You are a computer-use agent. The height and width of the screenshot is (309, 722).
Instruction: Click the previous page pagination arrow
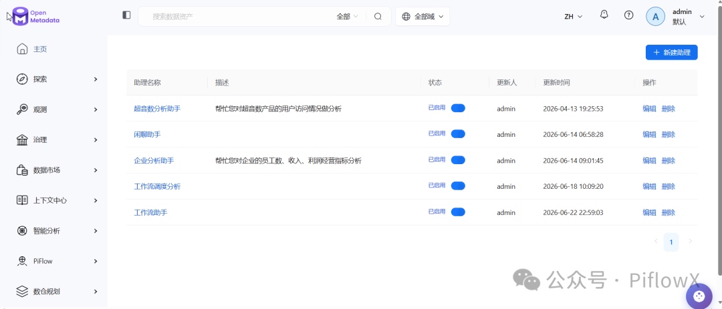click(x=656, y=241)
